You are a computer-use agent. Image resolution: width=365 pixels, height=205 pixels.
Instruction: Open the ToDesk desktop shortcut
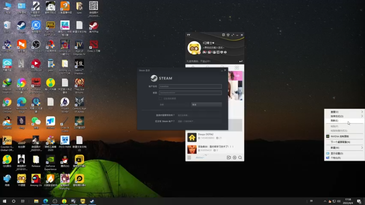point(50,123)
